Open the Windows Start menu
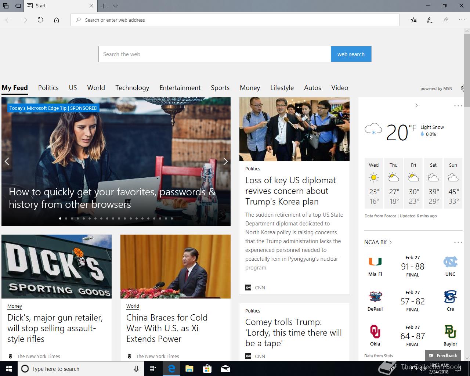 (x=8, y=369)
